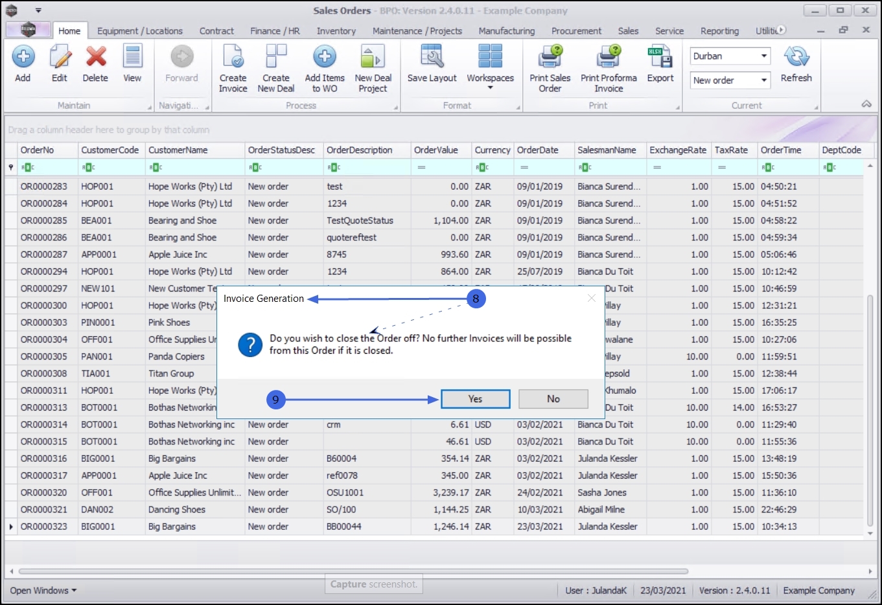Confirm closing the order with Yes

476,399
